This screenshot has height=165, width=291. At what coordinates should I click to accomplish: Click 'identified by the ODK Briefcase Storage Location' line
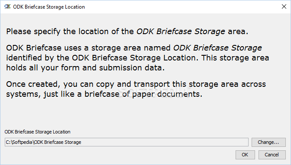pos(138,58)
